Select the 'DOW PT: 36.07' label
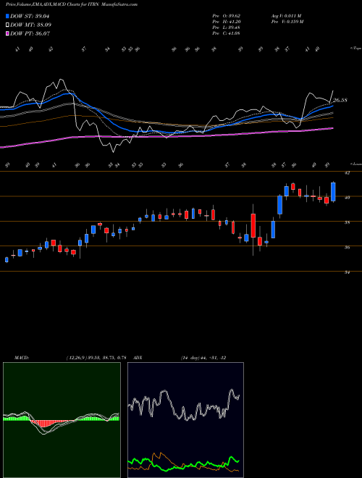This screenshot has height=478, width=362. pyautogui.click(x=30, y=33)
